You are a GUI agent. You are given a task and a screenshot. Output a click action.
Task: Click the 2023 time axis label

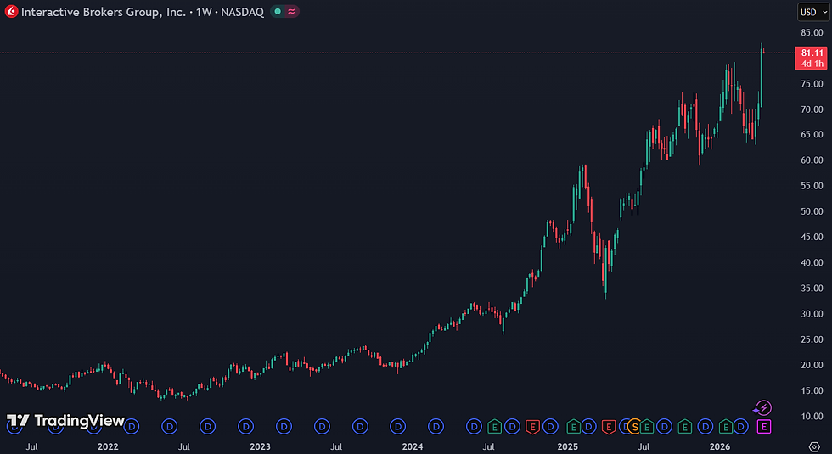260,447
